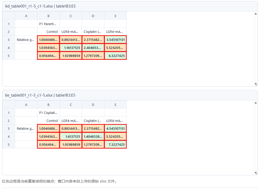This screenshot has height=189, width=261.
Task: Select cell 6.3227425 in 6d table
Action: [x=115, y=56]
